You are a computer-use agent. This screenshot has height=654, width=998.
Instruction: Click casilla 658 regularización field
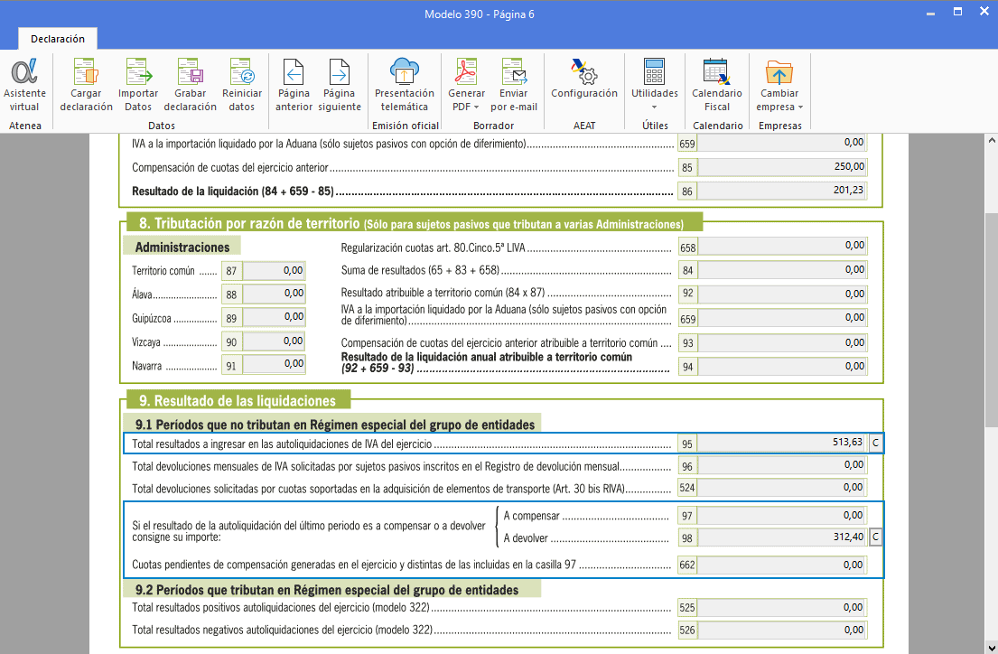pos(782,246)
